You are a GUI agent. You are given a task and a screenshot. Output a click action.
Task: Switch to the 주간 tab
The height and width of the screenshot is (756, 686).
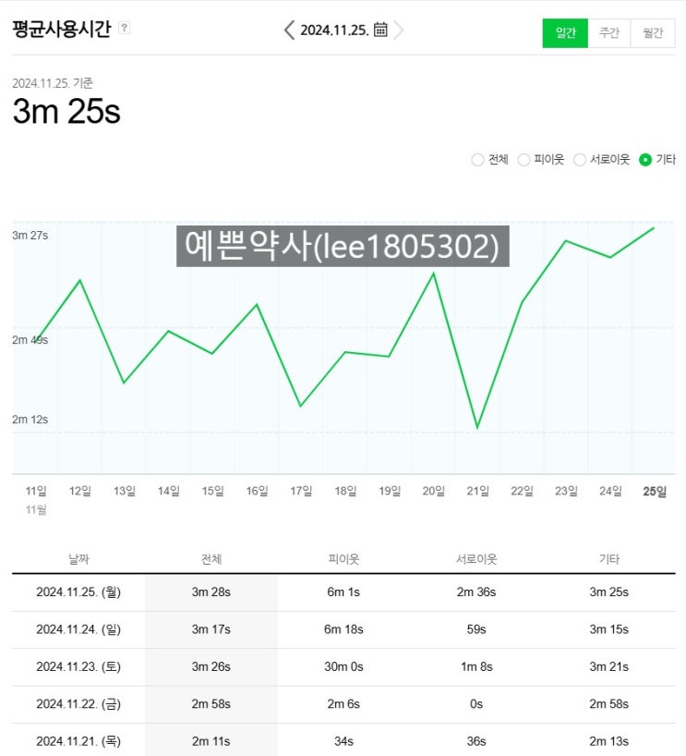(609, 33)
